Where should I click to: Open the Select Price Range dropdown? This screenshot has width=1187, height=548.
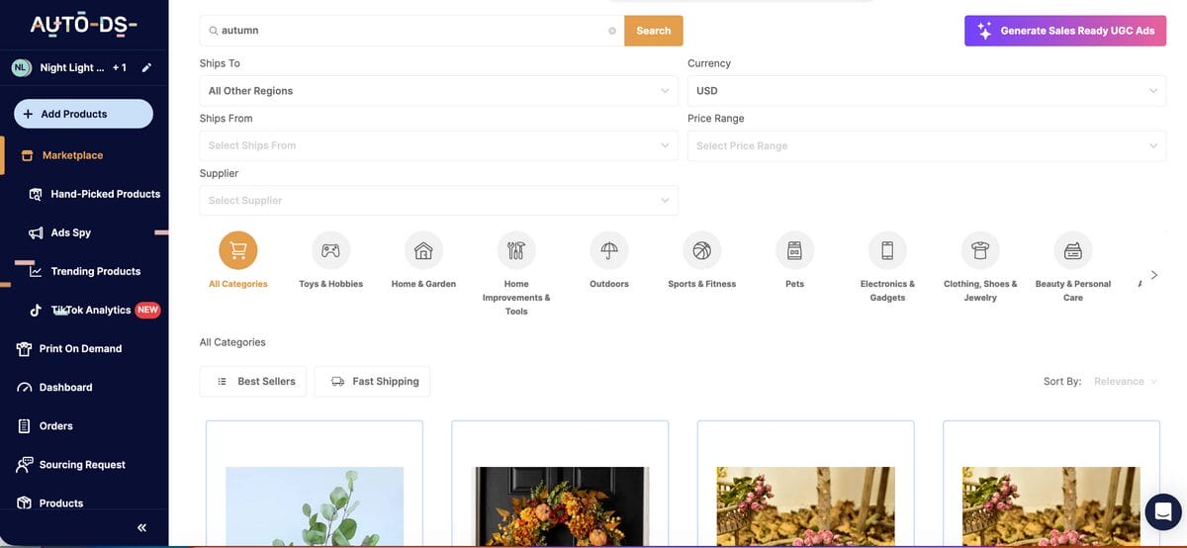pyautogui.click(x=927, y=145)
